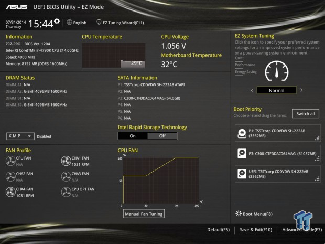Select the Quiet tuning option
This screenshot has height=244, width=325.
(239, 58)
